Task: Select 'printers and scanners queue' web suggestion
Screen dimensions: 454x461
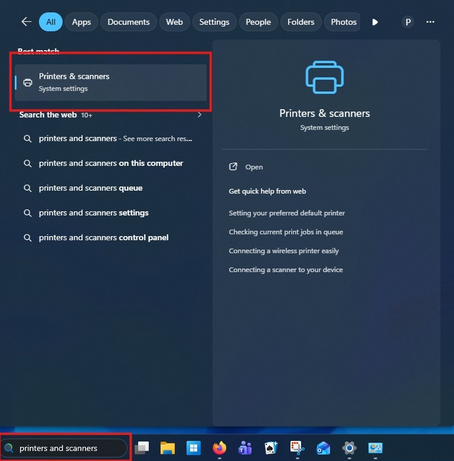Action: pyautogui.click(x=90, y=188)
